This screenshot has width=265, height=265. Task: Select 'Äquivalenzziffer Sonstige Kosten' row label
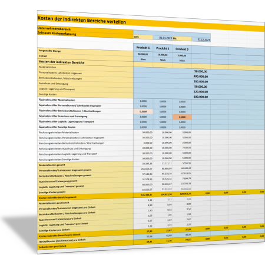(57, 127)
